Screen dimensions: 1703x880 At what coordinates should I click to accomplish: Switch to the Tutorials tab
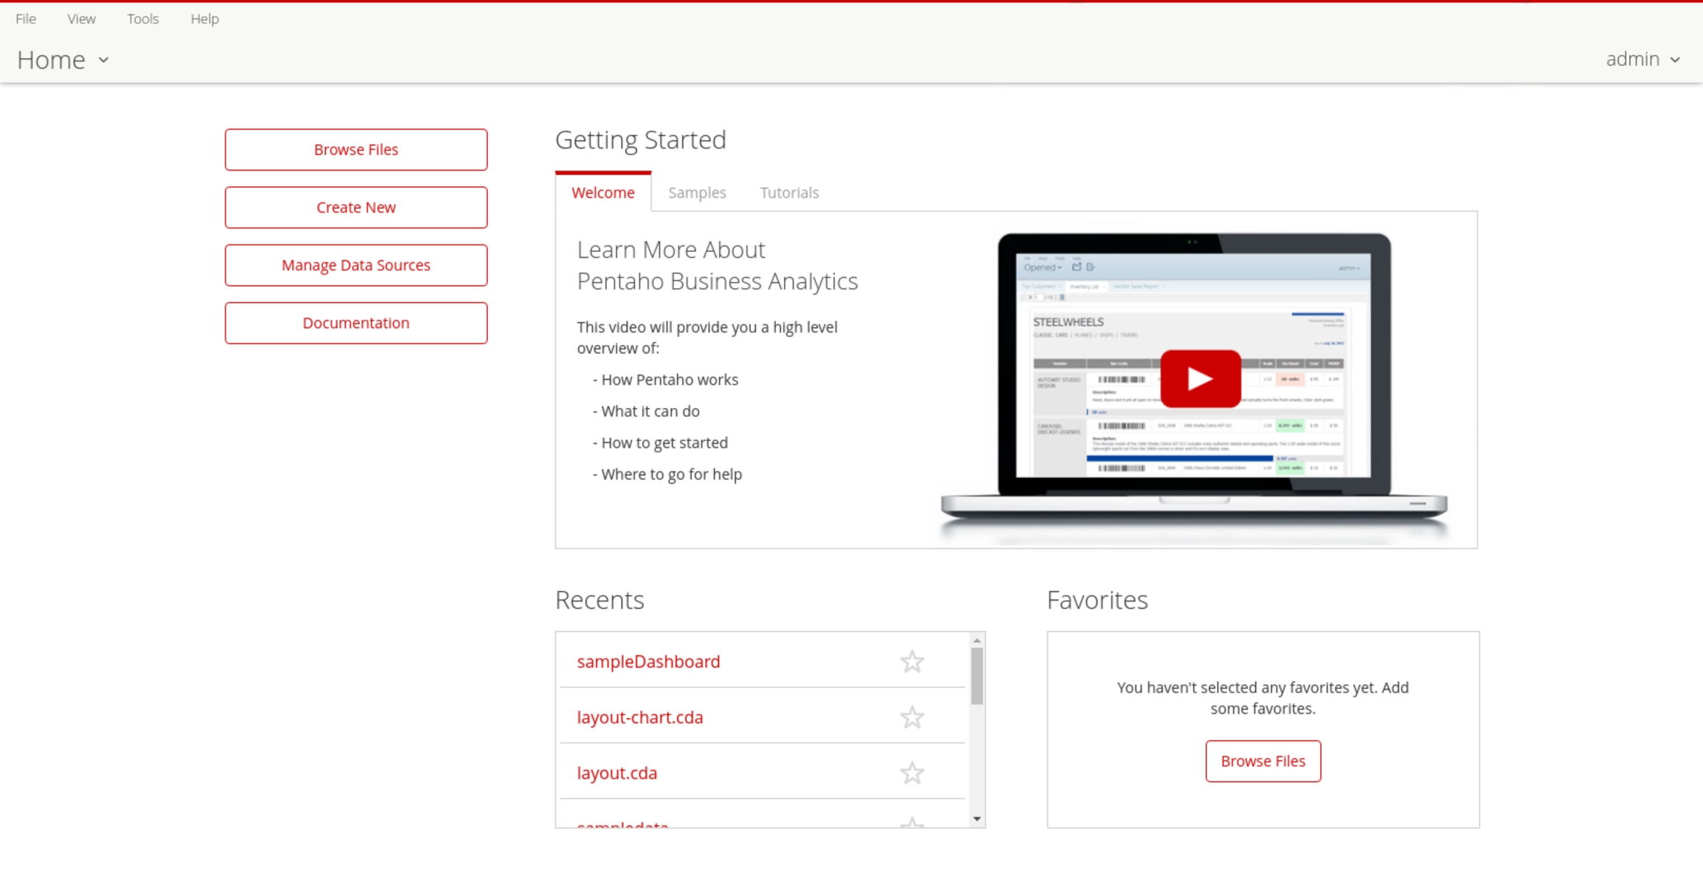coord(789,193)
